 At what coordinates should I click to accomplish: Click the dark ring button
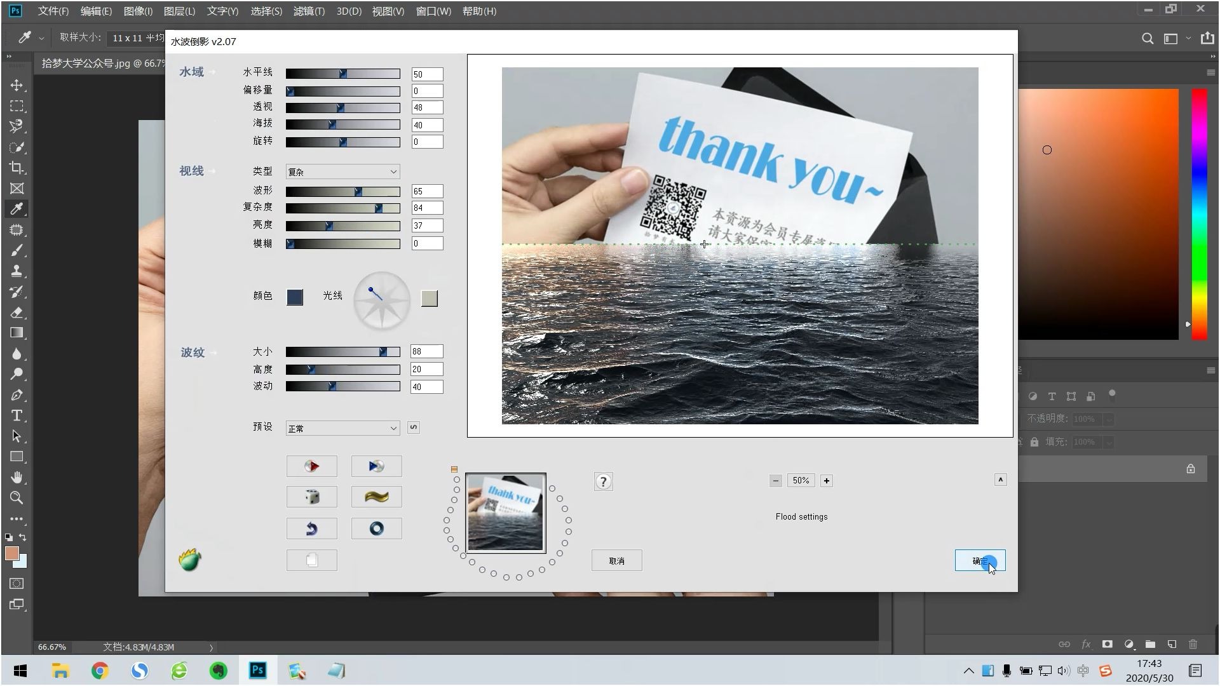(x=376, y=528)
